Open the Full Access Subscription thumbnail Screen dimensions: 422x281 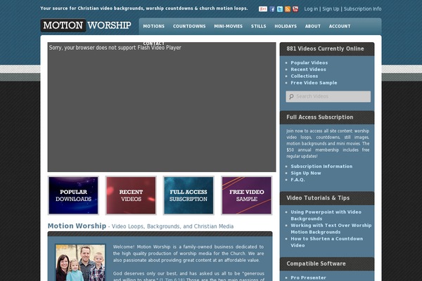[188, 195]
